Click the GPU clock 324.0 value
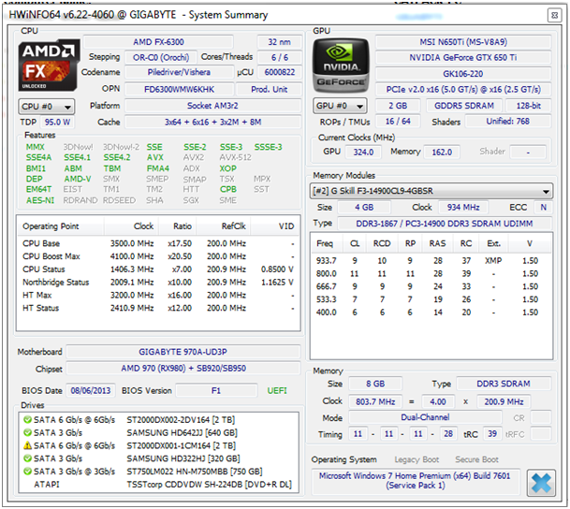Viewport: 570px width, 509px height. point(363,152)
